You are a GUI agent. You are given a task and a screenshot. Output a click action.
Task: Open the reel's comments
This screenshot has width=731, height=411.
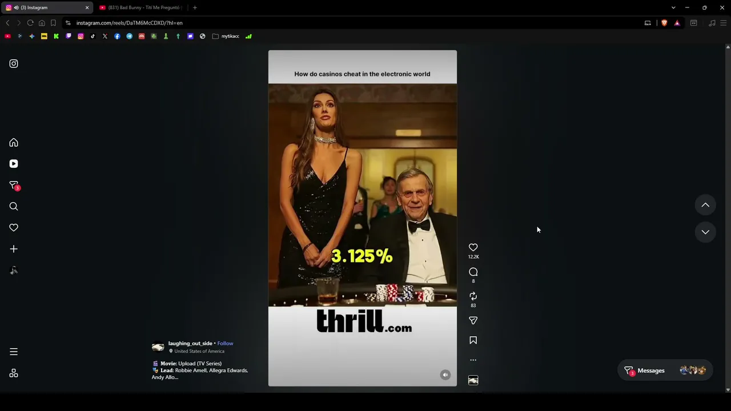(x=473, y=272)
